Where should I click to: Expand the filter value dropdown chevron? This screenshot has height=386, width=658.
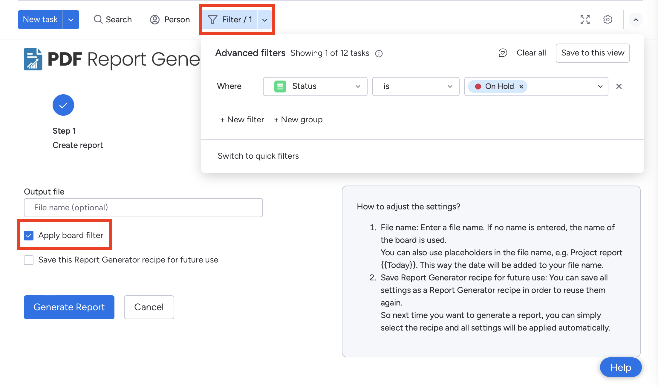tap(600, 87)
